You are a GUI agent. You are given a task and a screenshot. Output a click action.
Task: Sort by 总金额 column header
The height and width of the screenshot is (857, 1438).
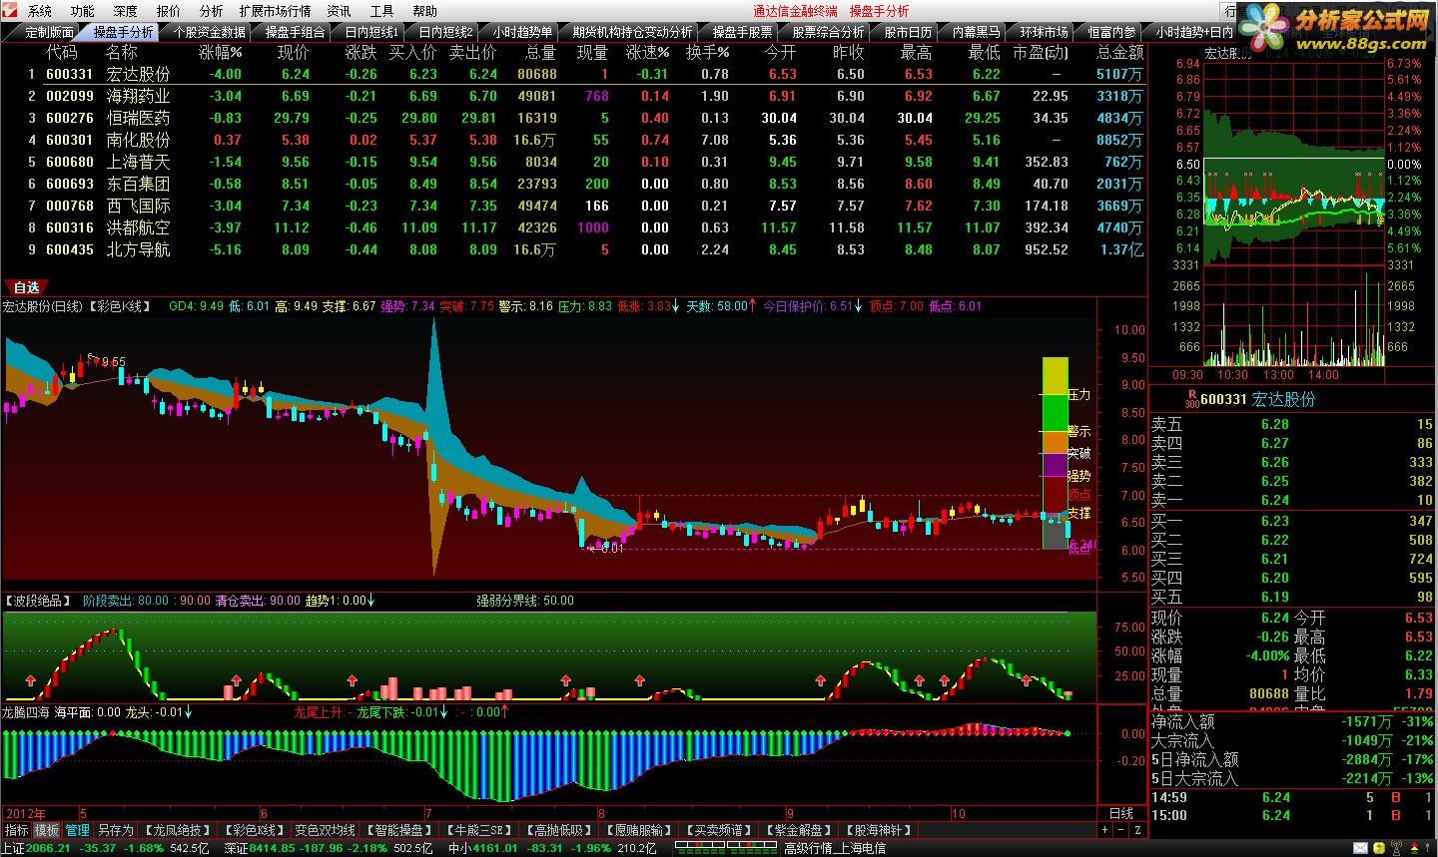[x=1119, y=52]
